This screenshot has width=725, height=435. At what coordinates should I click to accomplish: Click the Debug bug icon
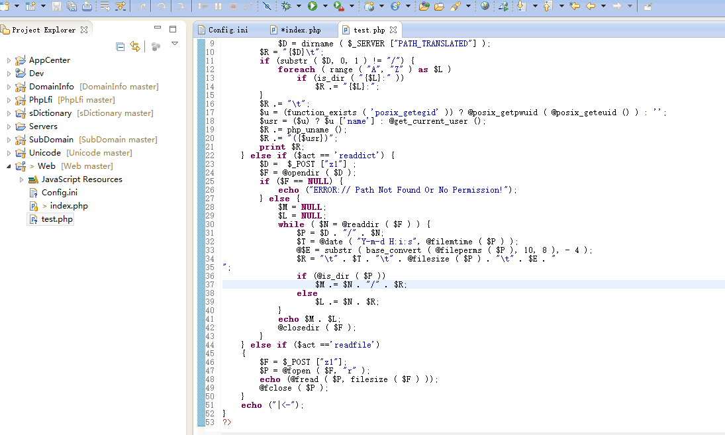point(286,6)
